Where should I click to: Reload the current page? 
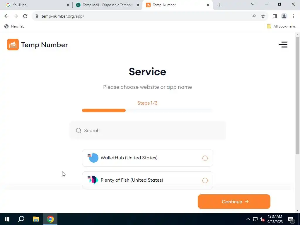(x=25, y=16)
